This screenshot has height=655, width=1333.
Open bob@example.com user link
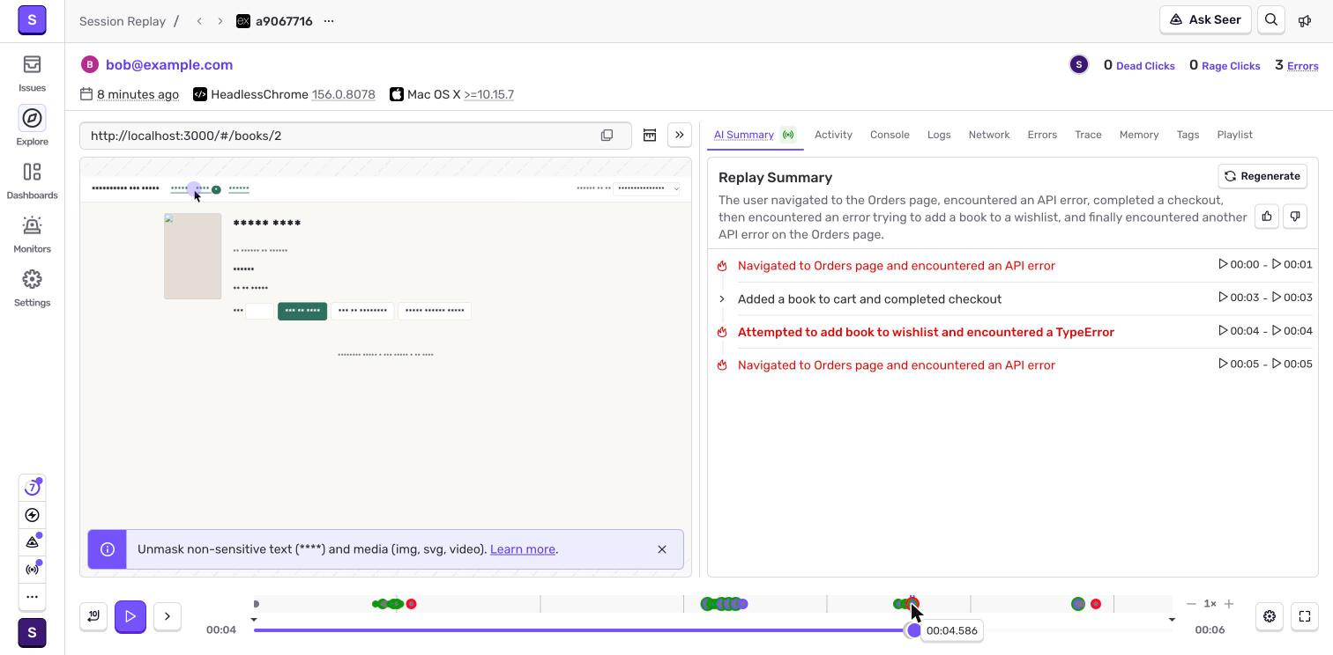[x=169, y=64]
